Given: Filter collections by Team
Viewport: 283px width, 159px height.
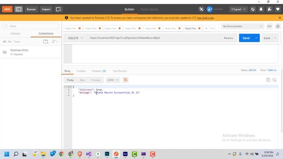Looking at the screenshot, I should click(x=17, y=42).
